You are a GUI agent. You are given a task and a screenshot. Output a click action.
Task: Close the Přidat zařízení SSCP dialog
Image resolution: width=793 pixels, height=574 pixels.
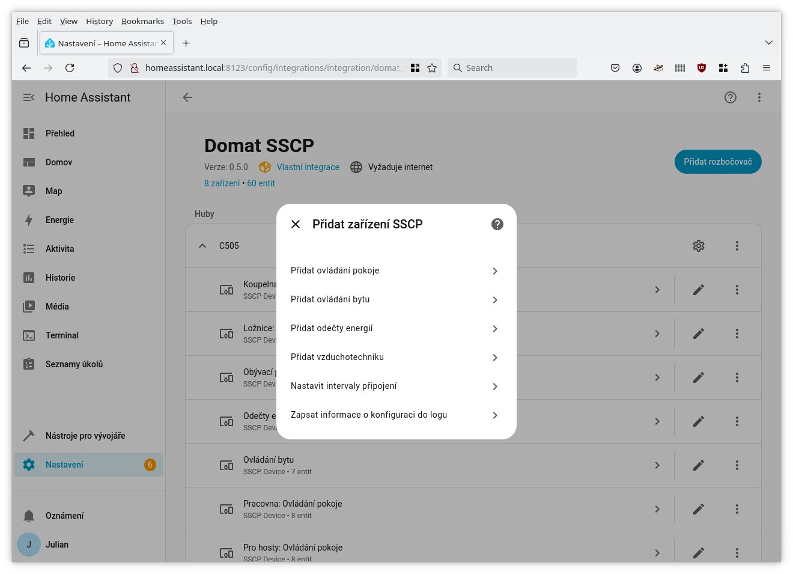[x=296, y=224]
